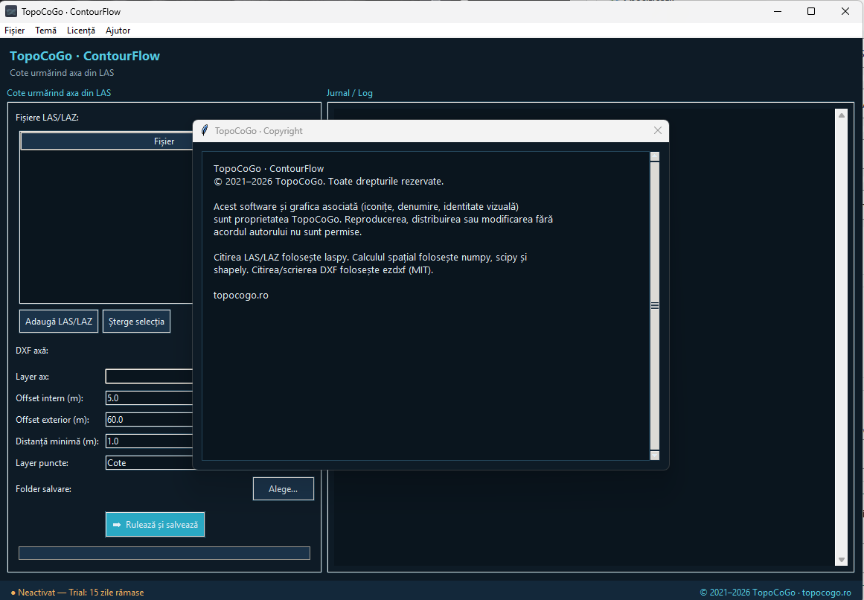Viewport: 864px width, 600px height.
Task: Click the Copyright dialog scroll up arrow
Action: pos(655,156)
